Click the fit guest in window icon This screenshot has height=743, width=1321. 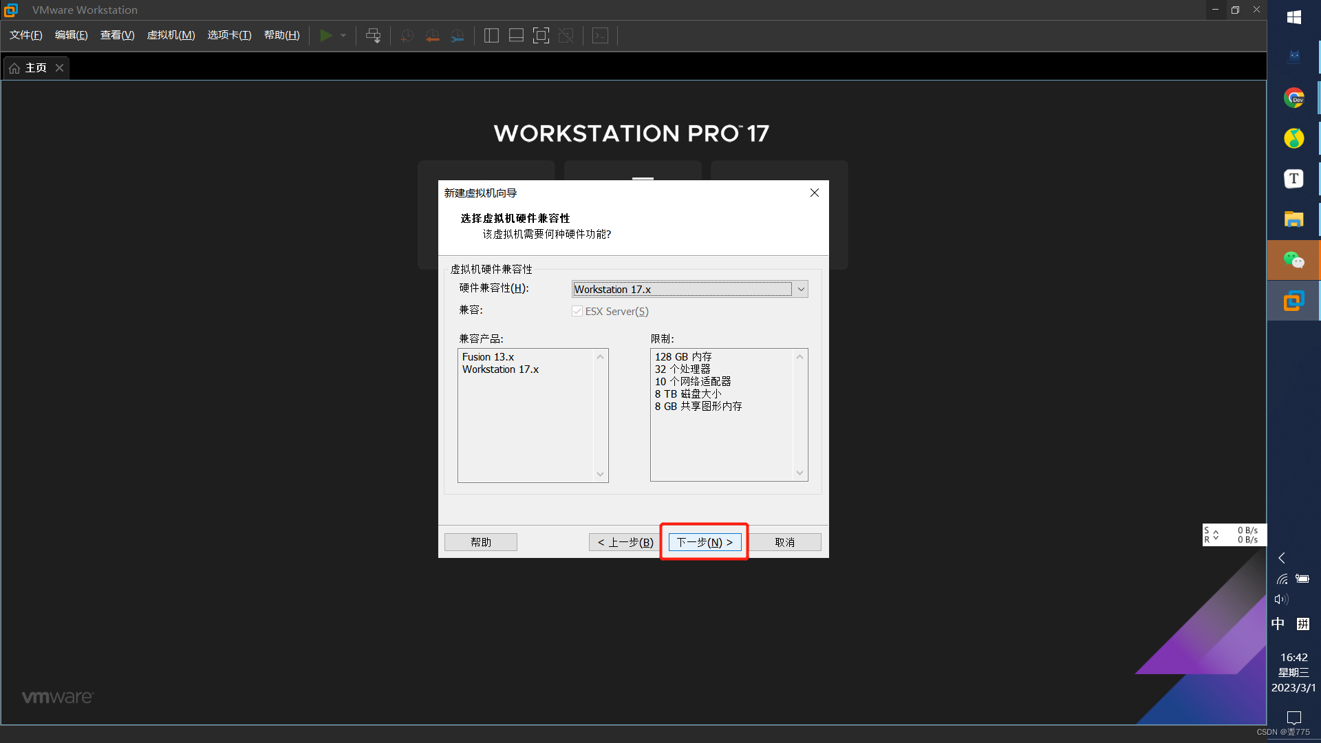pos(541,35)
